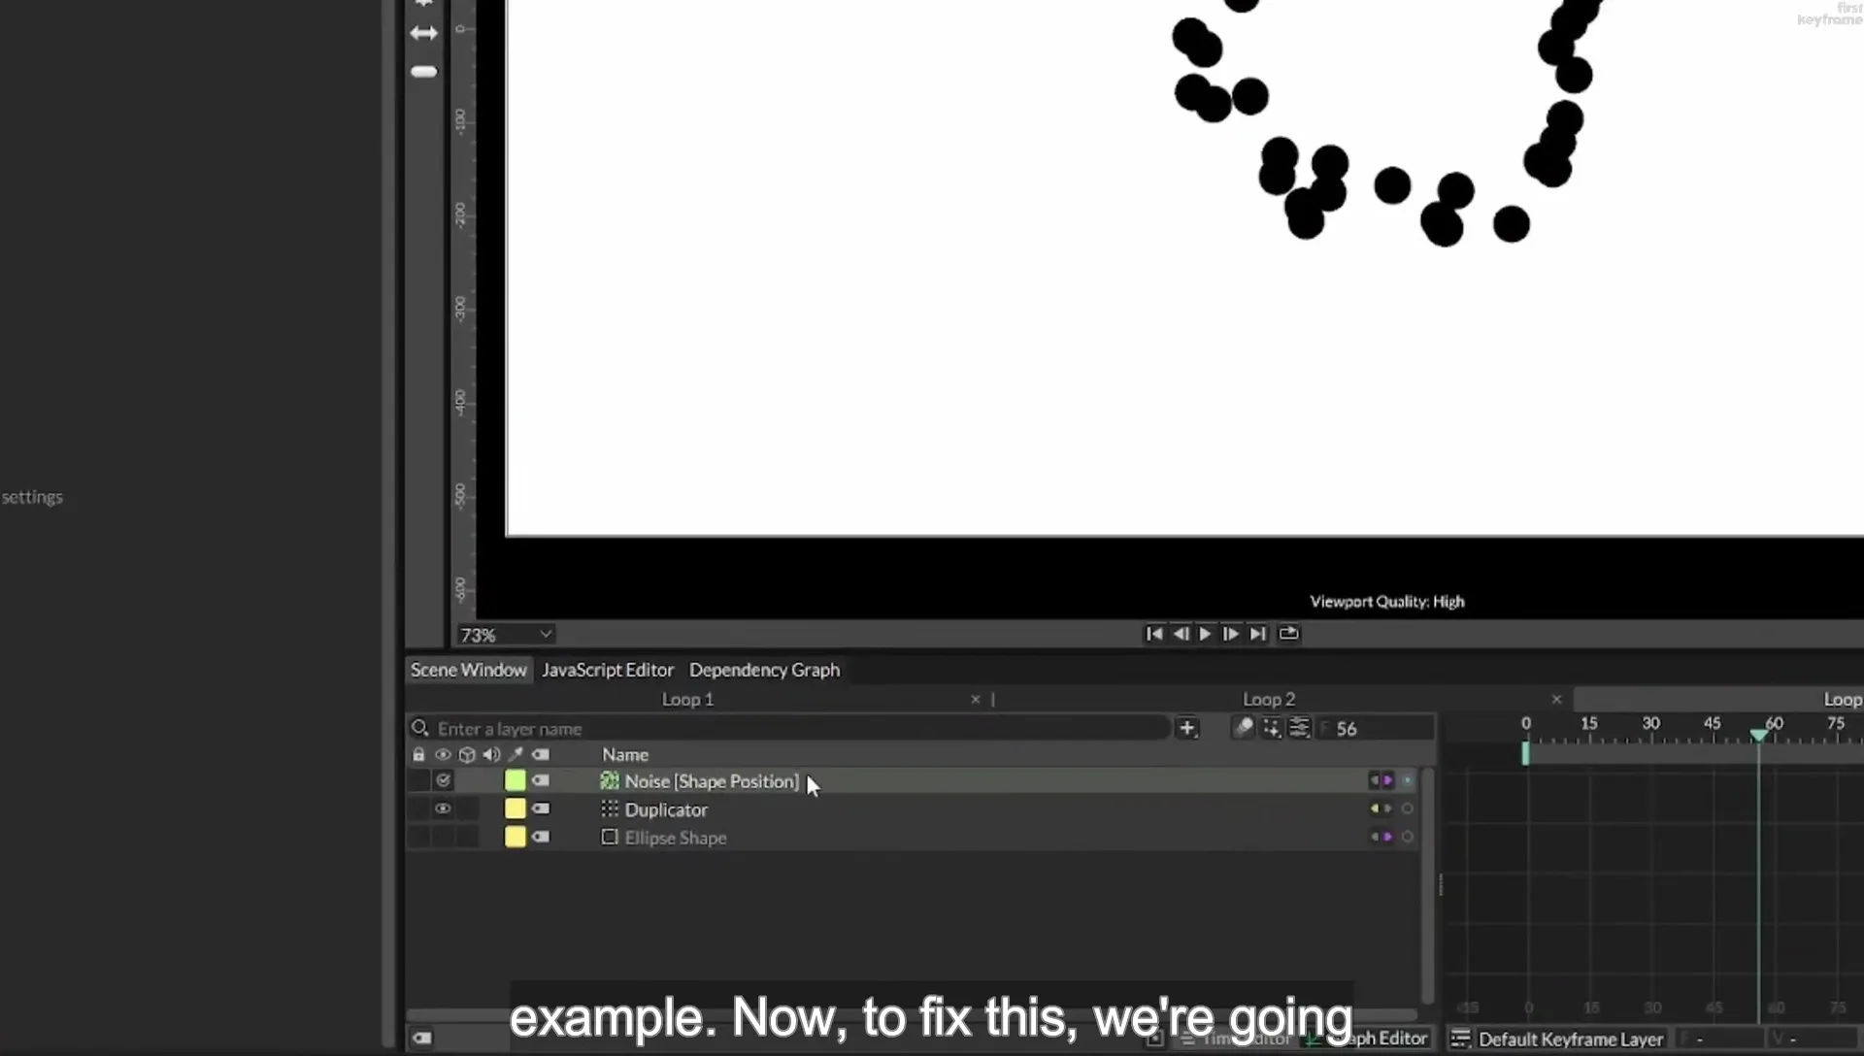
Task: Open the Dependency Graph tab
Action: (764, 670)
